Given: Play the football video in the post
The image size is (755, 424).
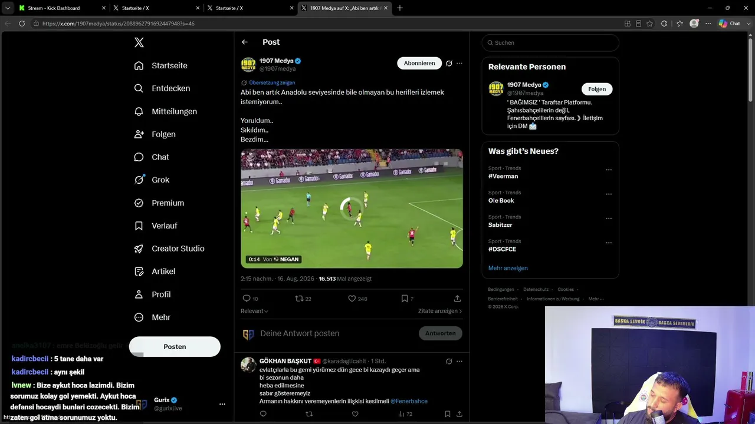Looking at the screenshot, I should 352,208.
